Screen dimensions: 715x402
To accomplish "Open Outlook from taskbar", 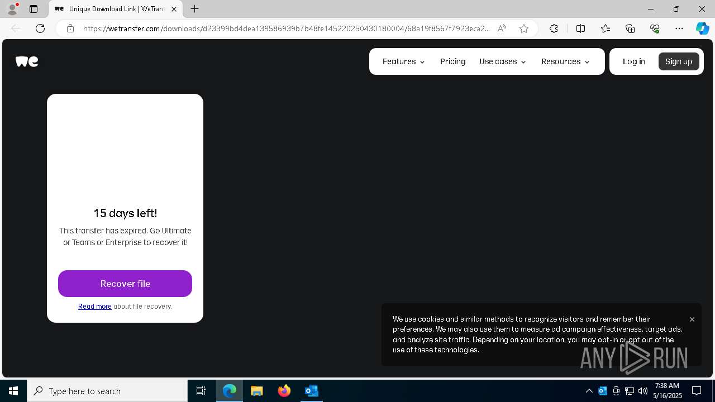I will point(312,391).
